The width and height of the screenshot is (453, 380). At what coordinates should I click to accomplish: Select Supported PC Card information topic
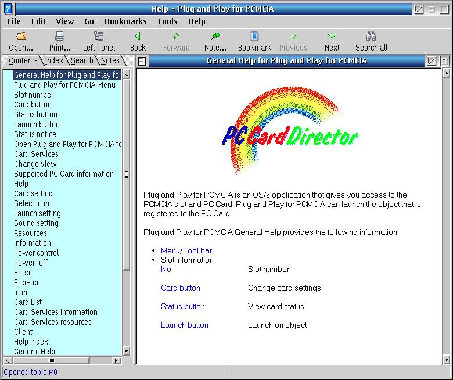pos(64,174)
